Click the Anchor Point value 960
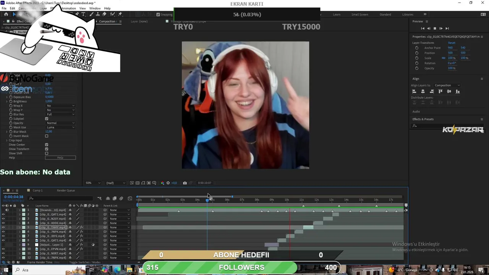The height and width of the screenshot is (275, 489). [x=450, y=48]
